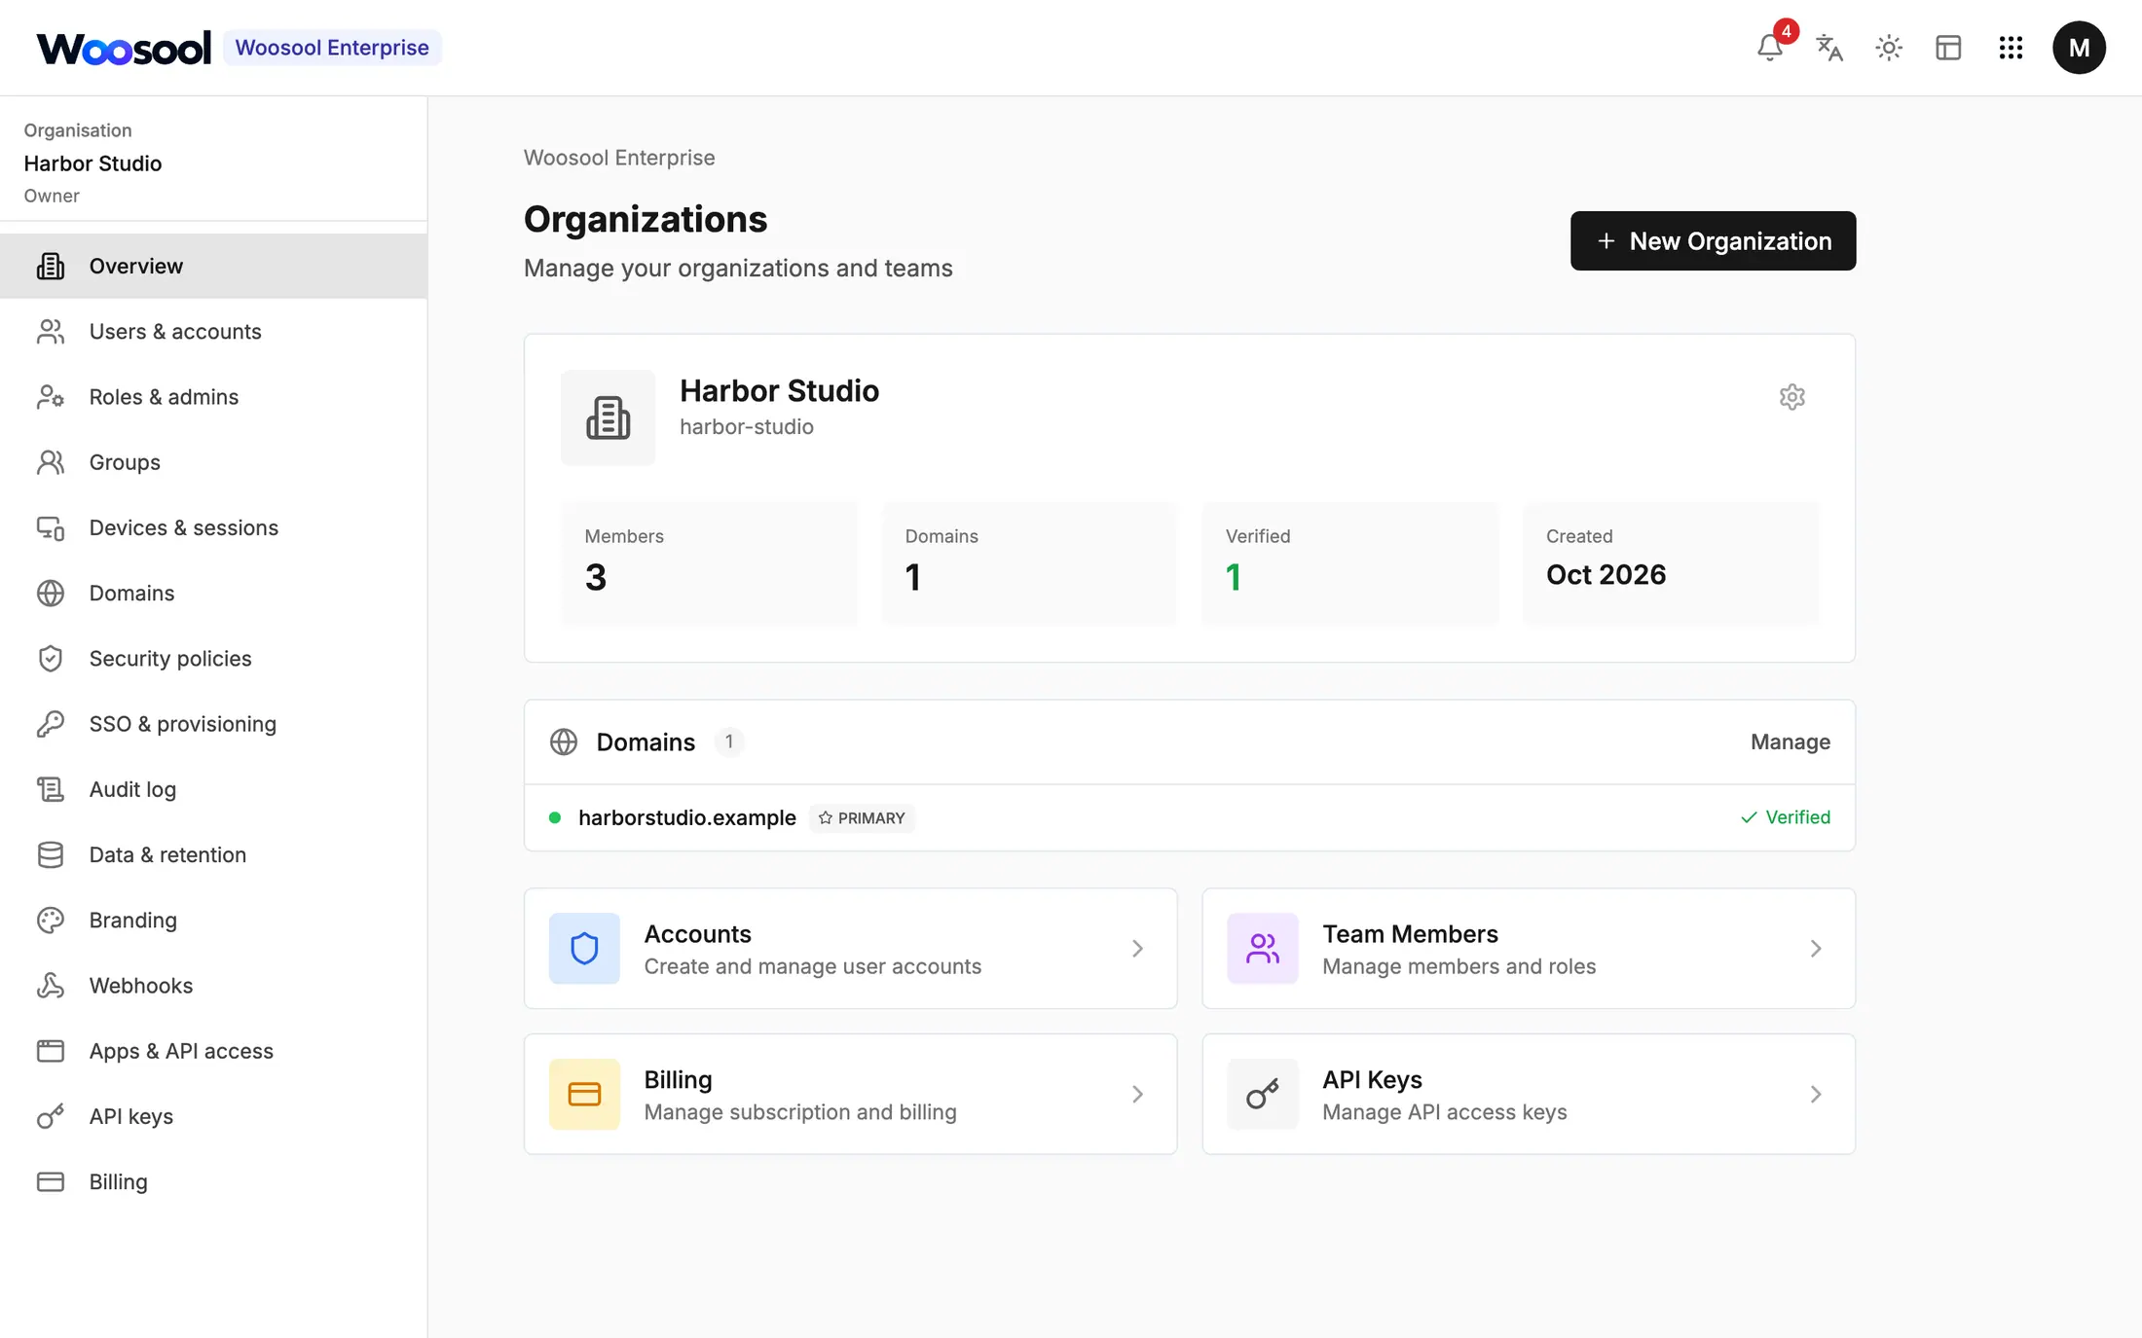
Task: Click the Devices & sessions icon
Action: 51,527
